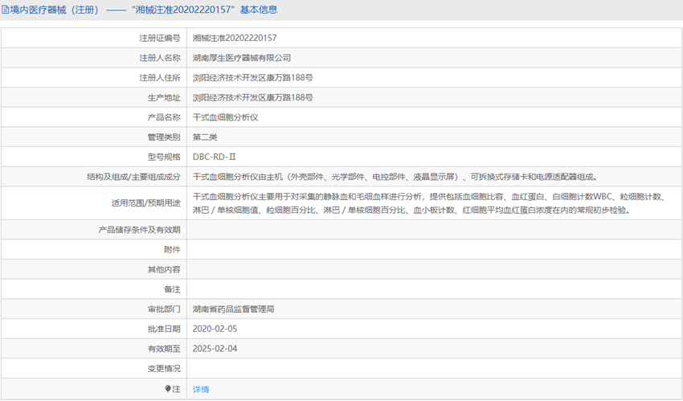This screenshot has width=683, height=401.
Task: Click the management category value 第二类
Action: tap(205, 137)
